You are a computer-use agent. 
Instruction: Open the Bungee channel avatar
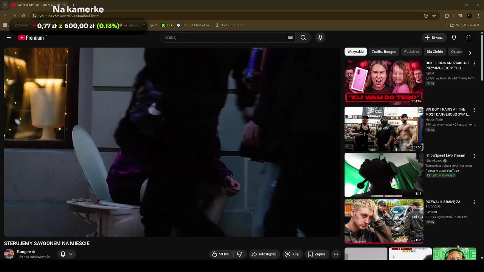point(9,254)
